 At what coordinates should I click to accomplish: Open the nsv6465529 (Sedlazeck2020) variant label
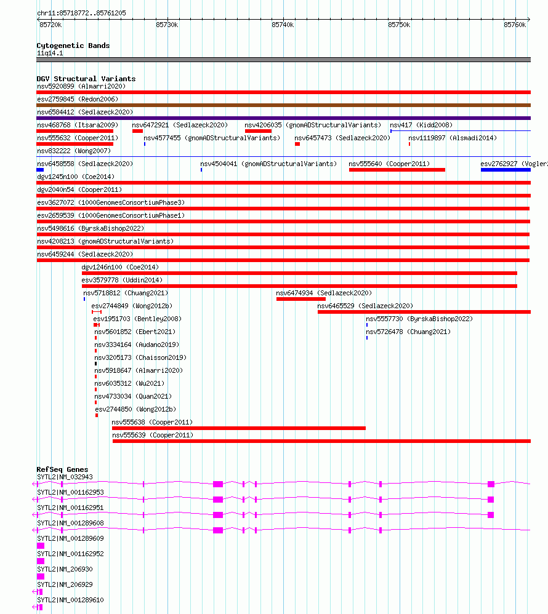coord(365,306)
